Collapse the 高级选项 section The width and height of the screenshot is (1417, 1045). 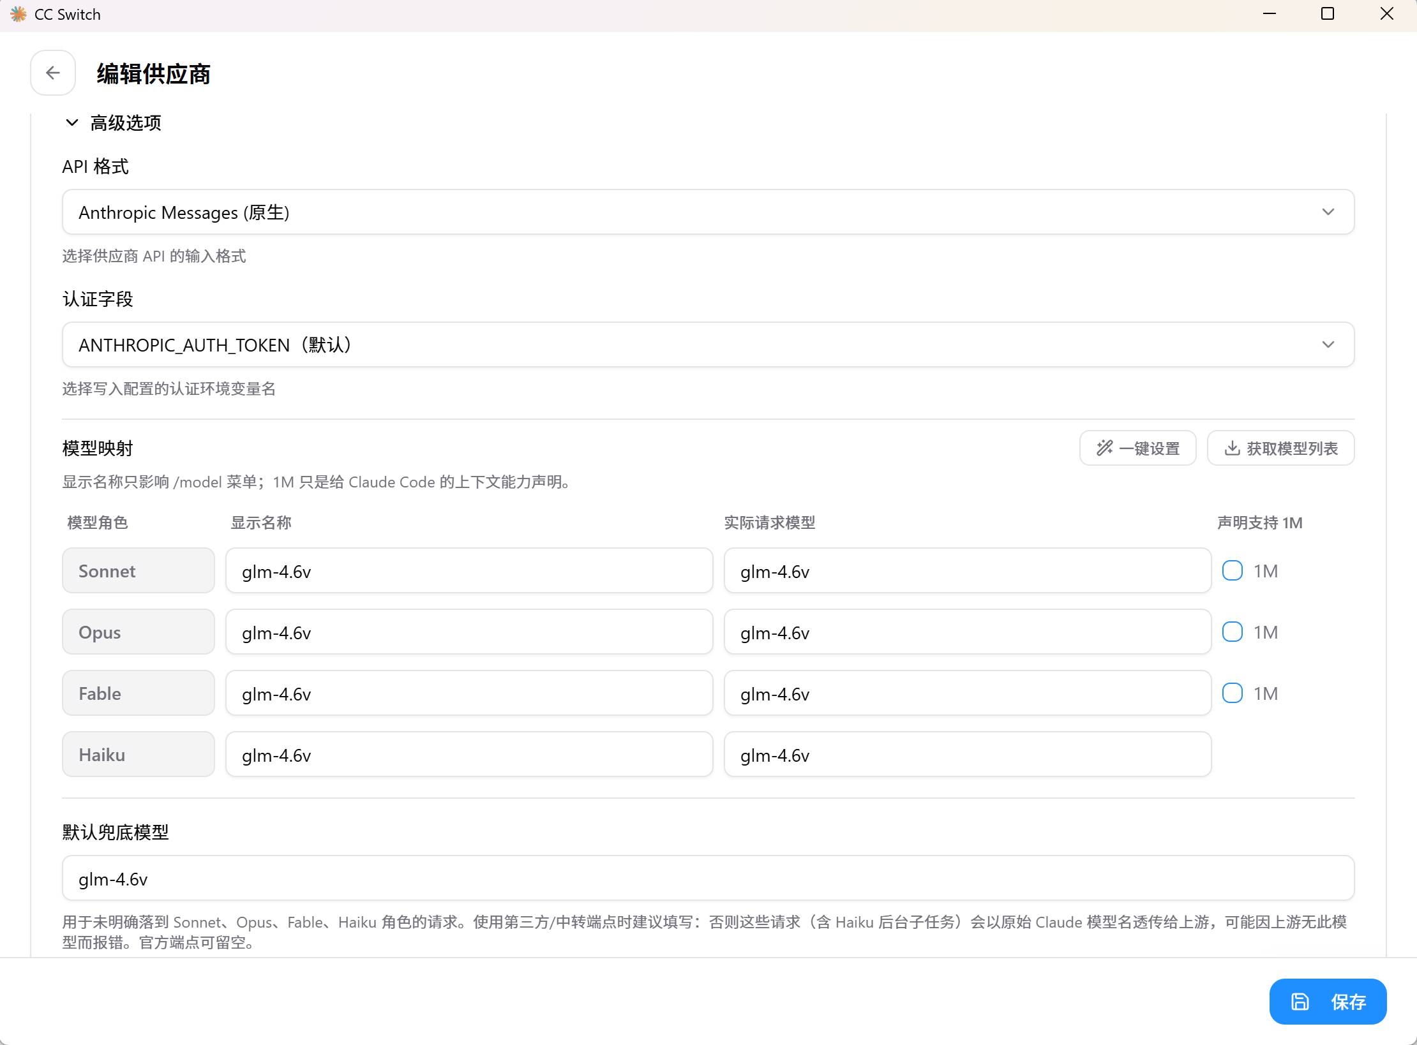click(x=72, y=122)
